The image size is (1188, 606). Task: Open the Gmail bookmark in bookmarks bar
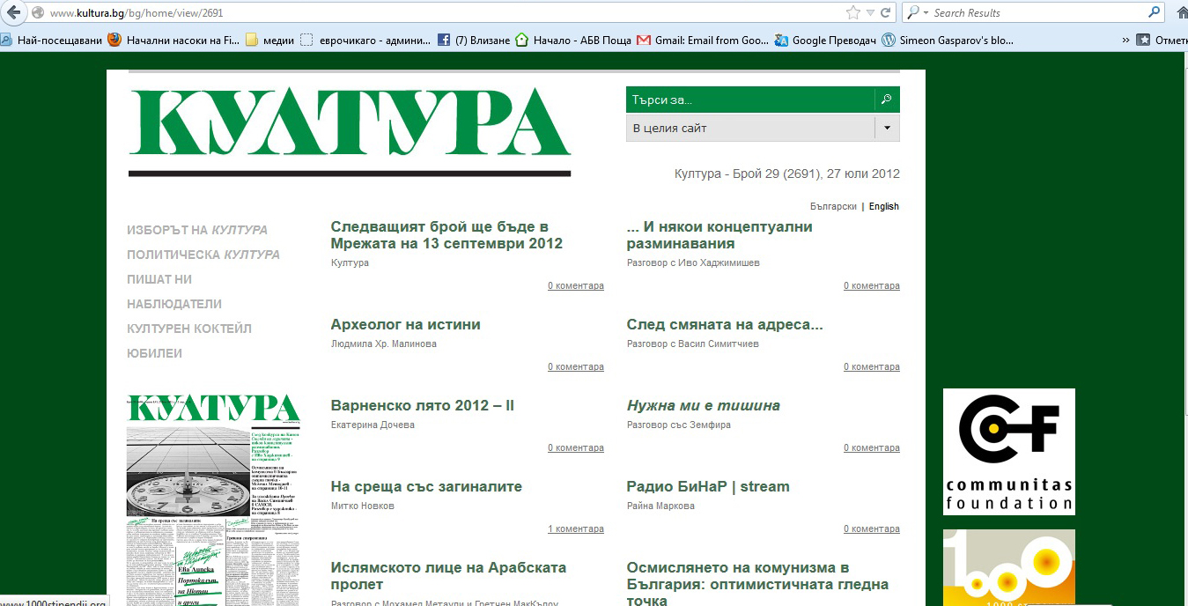click(703, 40)
